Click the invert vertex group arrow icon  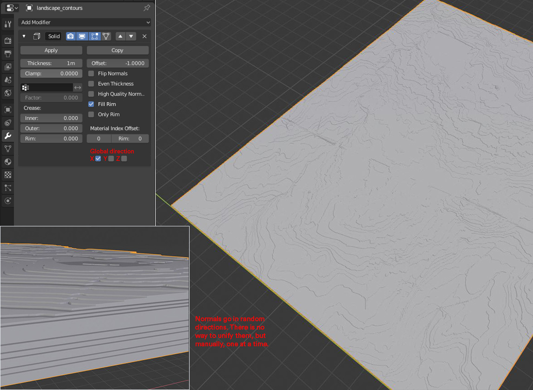click(x=78, y=87)
